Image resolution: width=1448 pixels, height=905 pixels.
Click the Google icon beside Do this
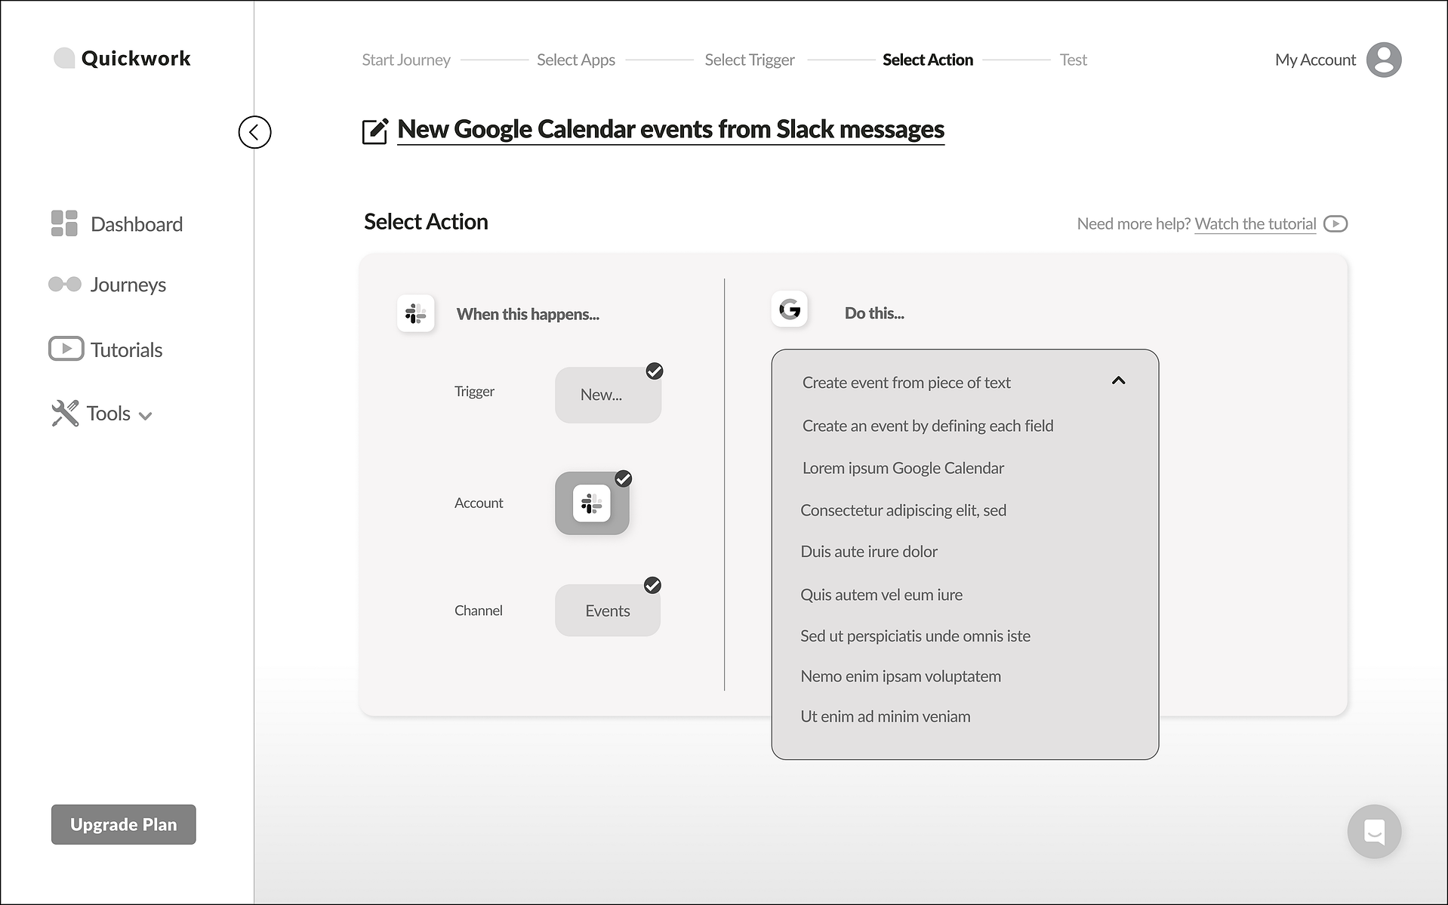(x=790, y=309)
